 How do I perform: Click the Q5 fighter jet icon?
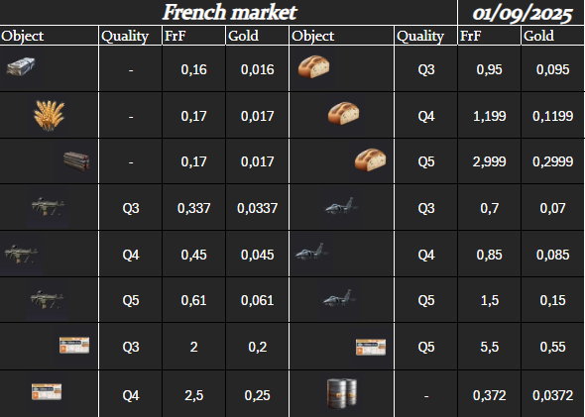(339, 298)
